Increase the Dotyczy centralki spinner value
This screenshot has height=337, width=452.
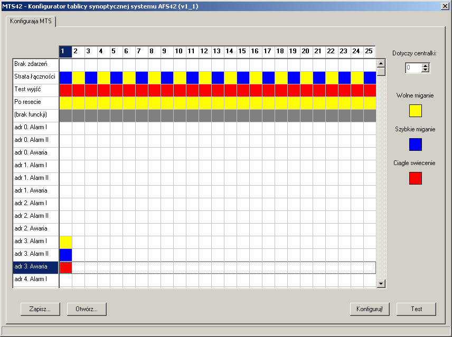coord(425,66)
